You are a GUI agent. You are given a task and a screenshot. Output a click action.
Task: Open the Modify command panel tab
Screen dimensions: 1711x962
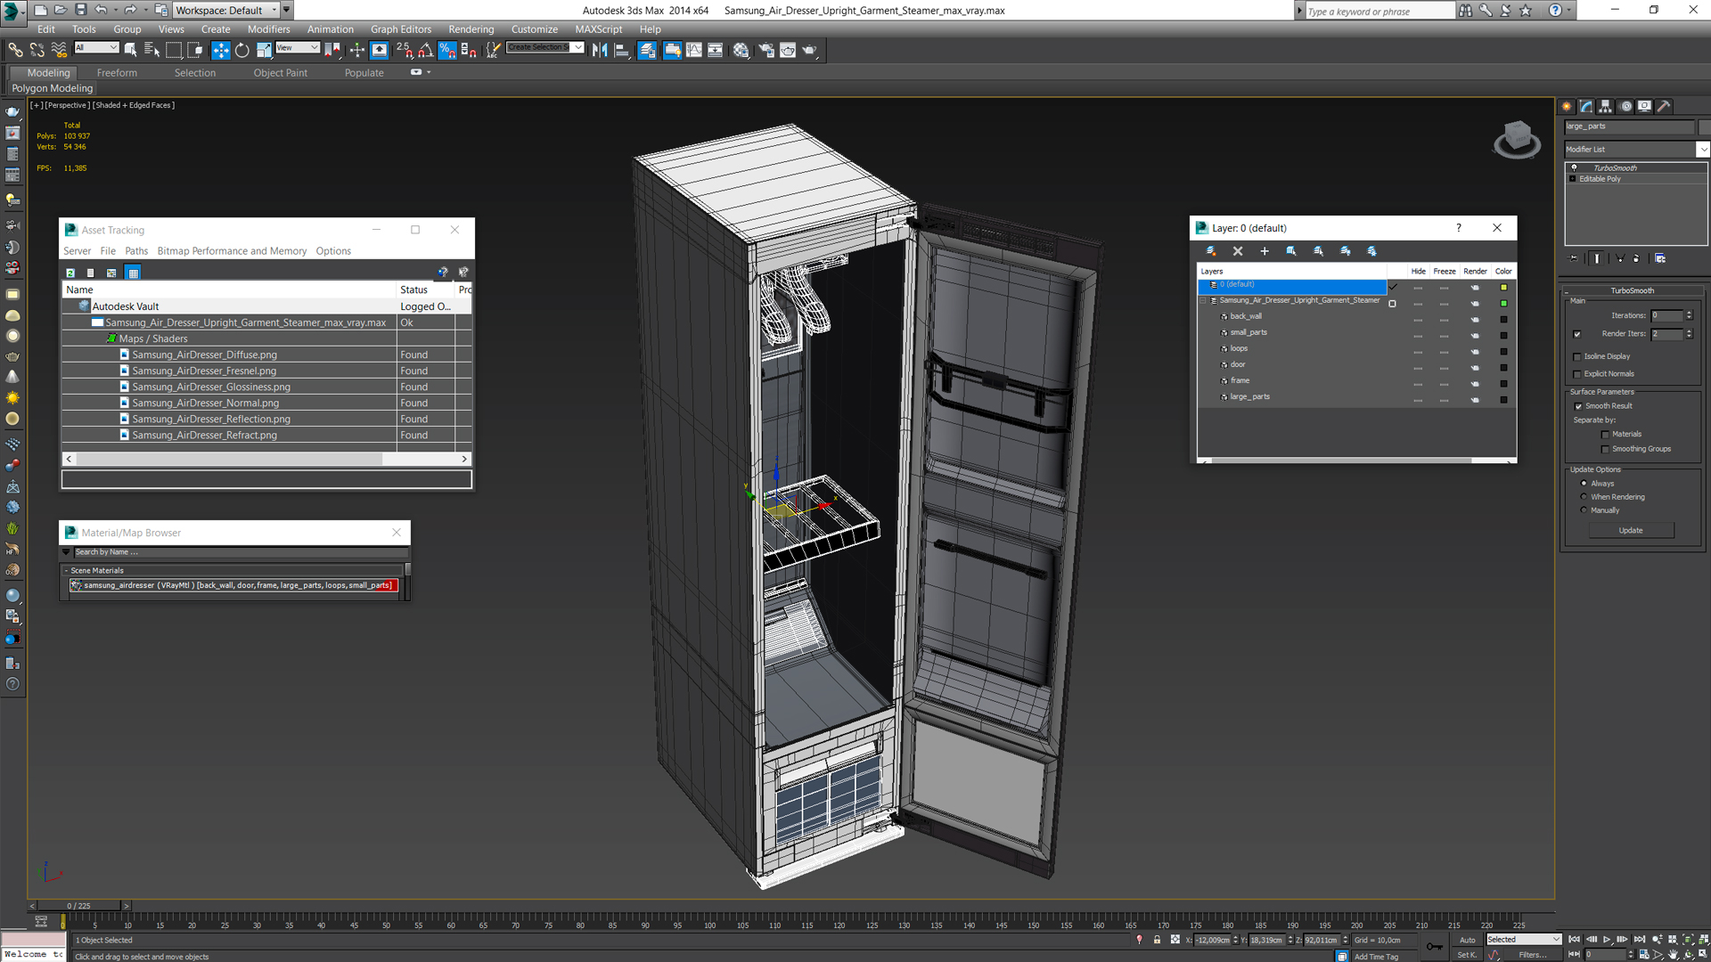[x=1586, y=106]
